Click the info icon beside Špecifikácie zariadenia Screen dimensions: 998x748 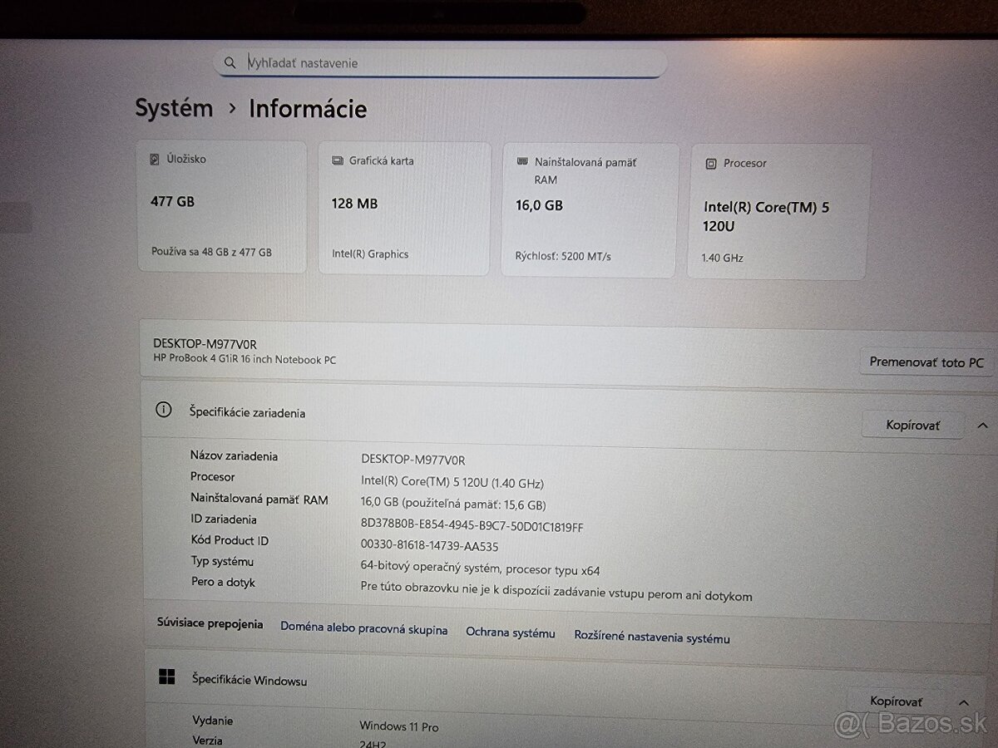pyautogui.click(x=163, y=409)
